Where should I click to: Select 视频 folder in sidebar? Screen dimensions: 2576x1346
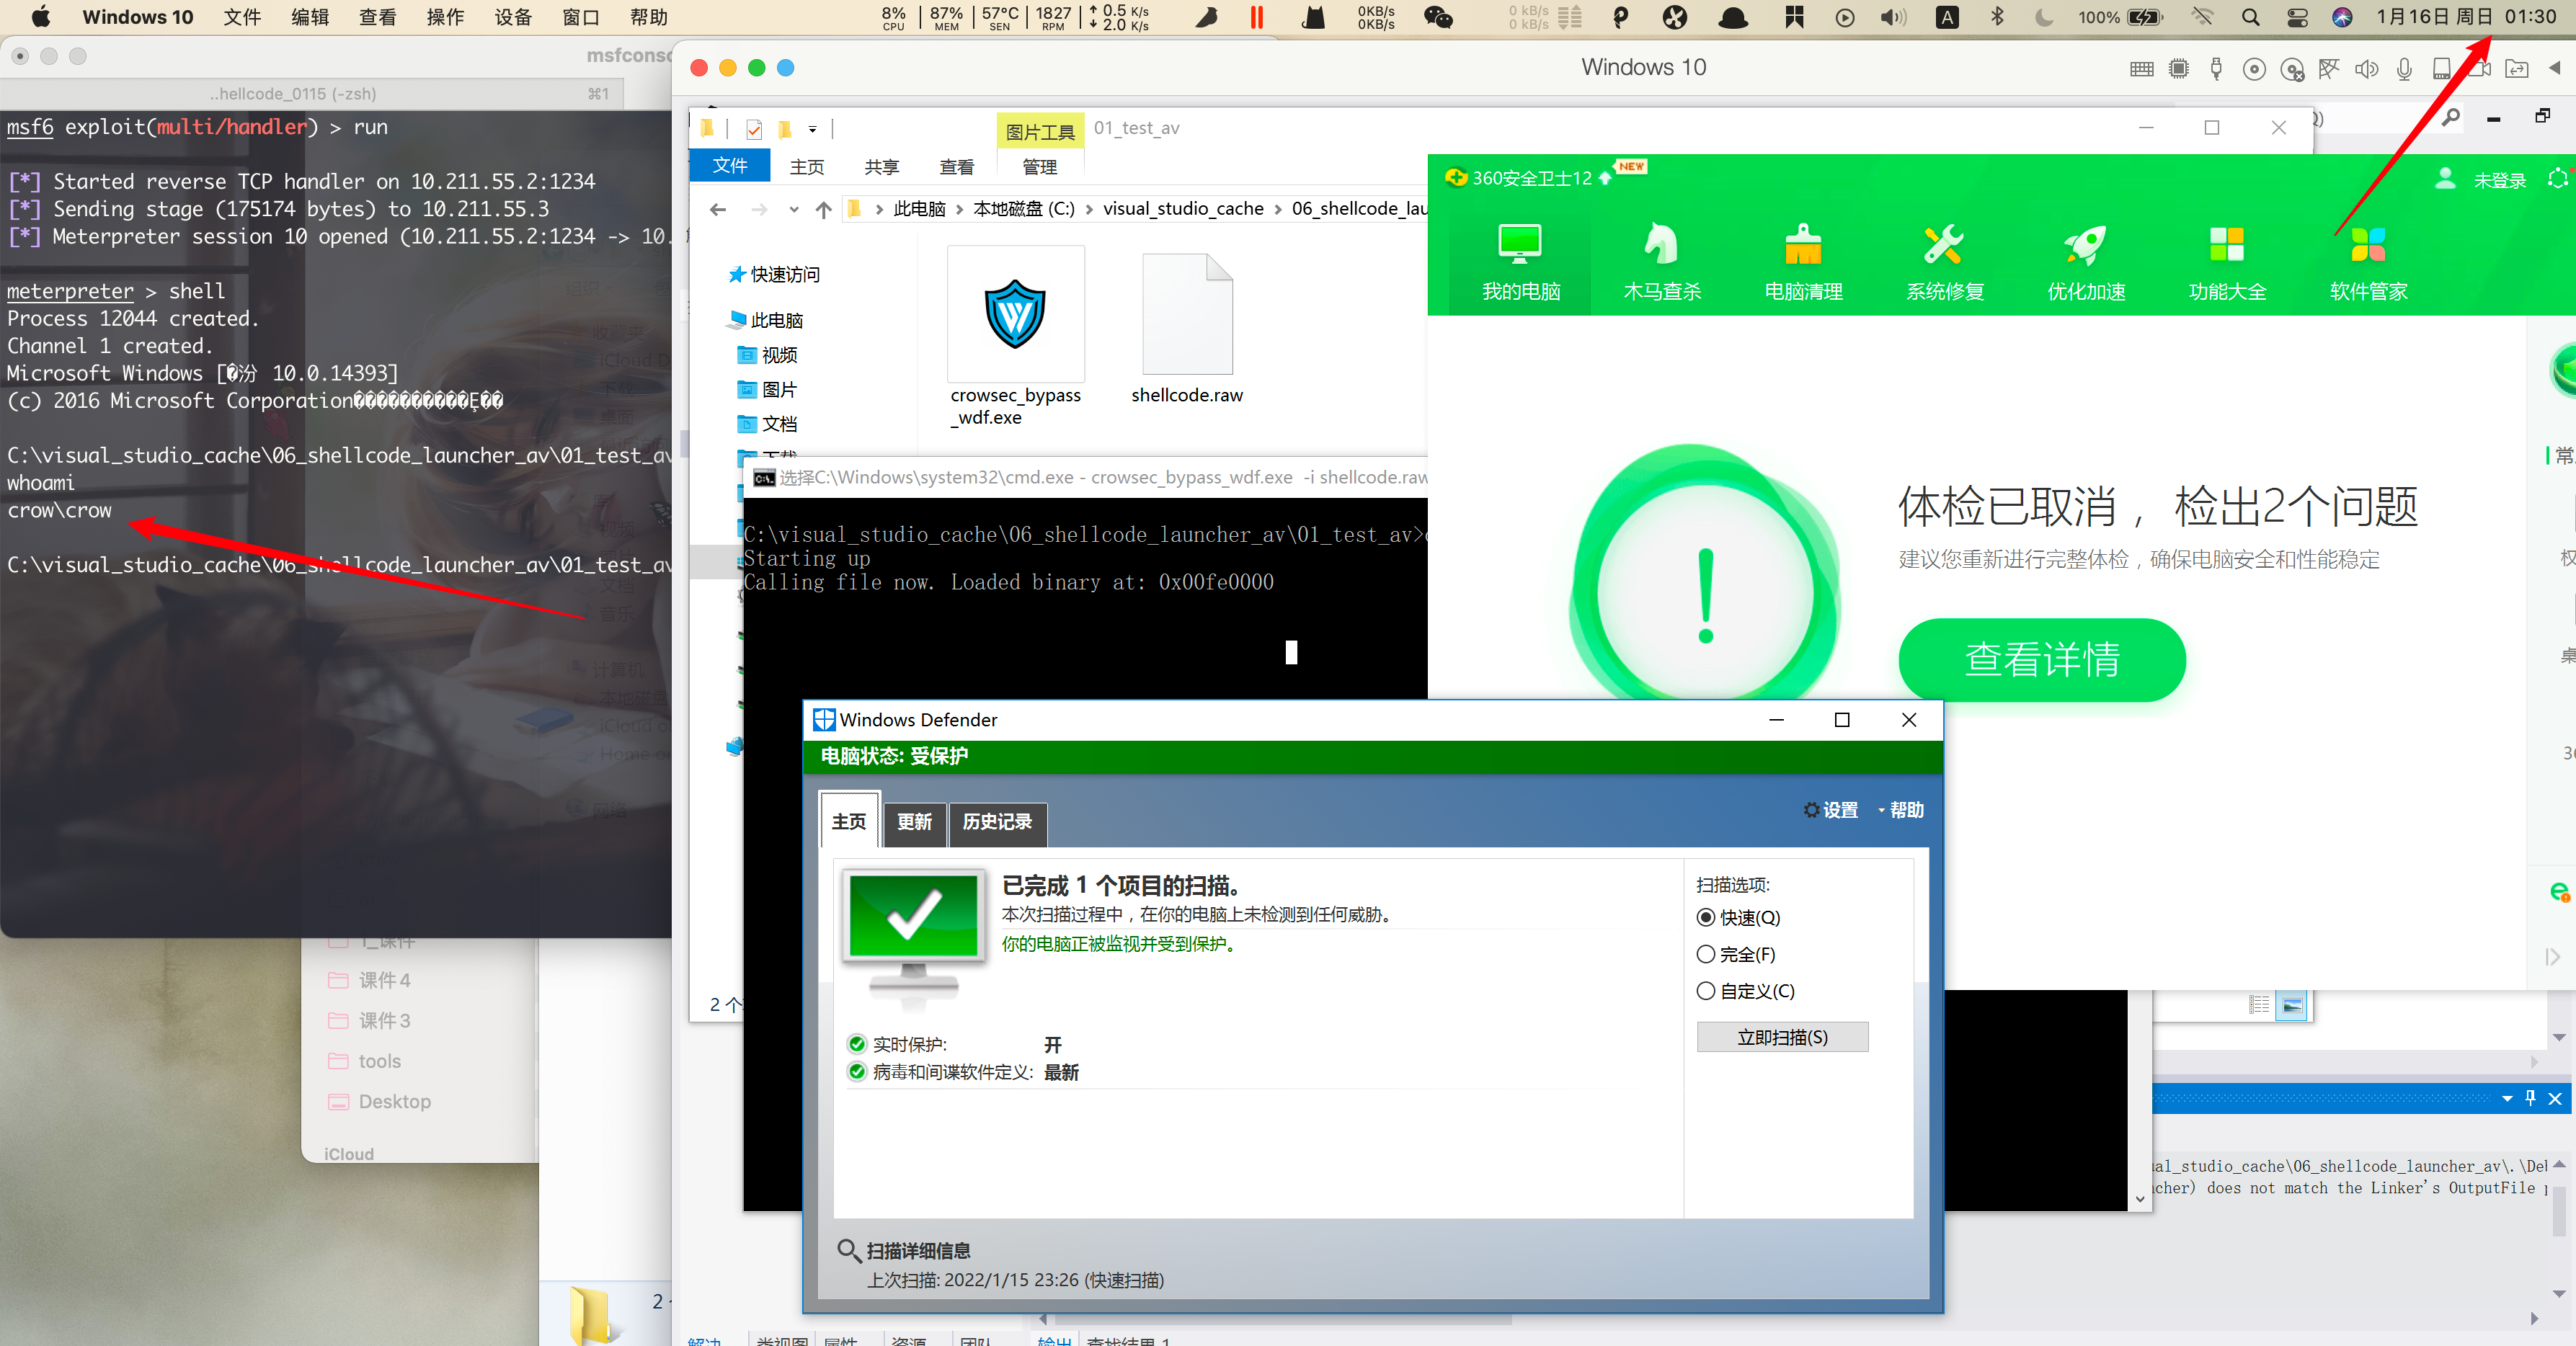click(x=768, y=355)
